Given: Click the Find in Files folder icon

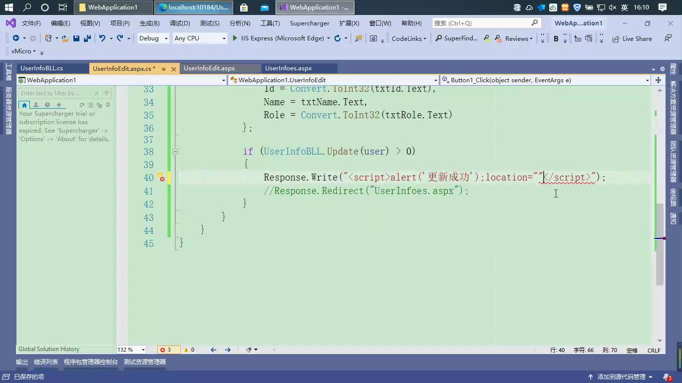Looking at the screenshot, I should (358, 38).
